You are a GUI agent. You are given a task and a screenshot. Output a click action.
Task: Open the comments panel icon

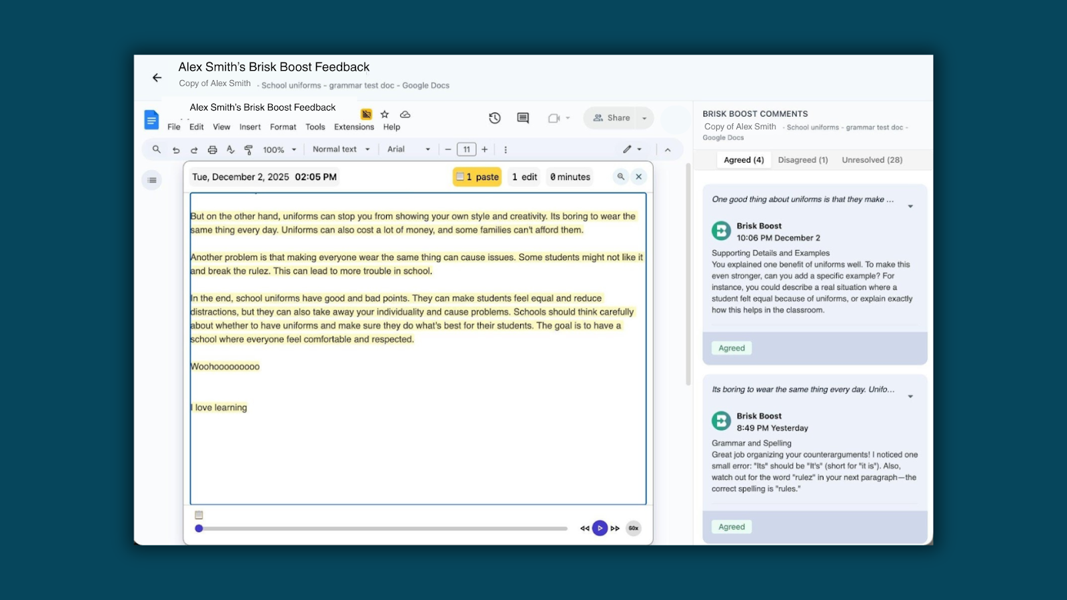[x=523, y=118]
